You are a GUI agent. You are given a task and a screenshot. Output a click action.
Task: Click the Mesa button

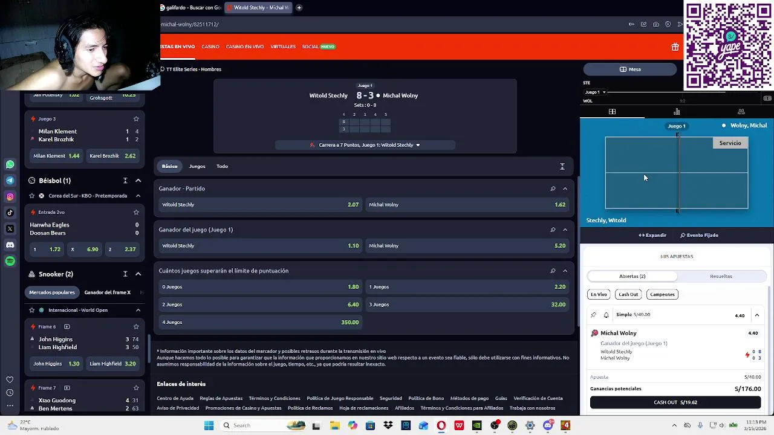629,69
